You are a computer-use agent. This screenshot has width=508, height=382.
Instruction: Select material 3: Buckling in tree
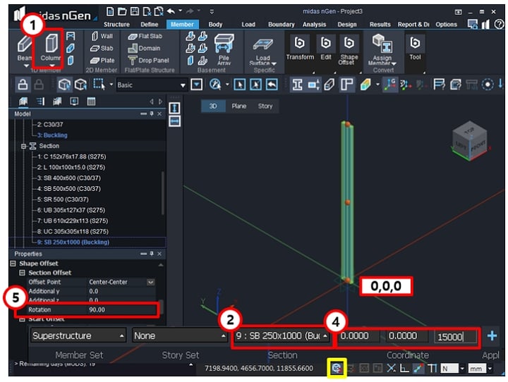coord(52,135)
